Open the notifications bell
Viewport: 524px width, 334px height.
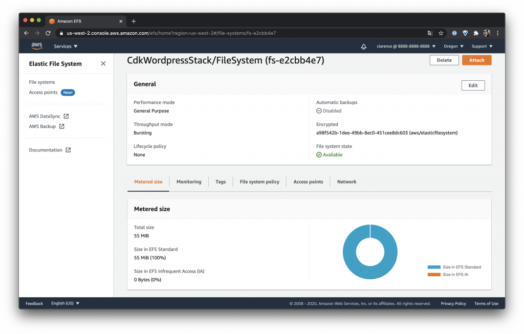(x=364, y=47)
